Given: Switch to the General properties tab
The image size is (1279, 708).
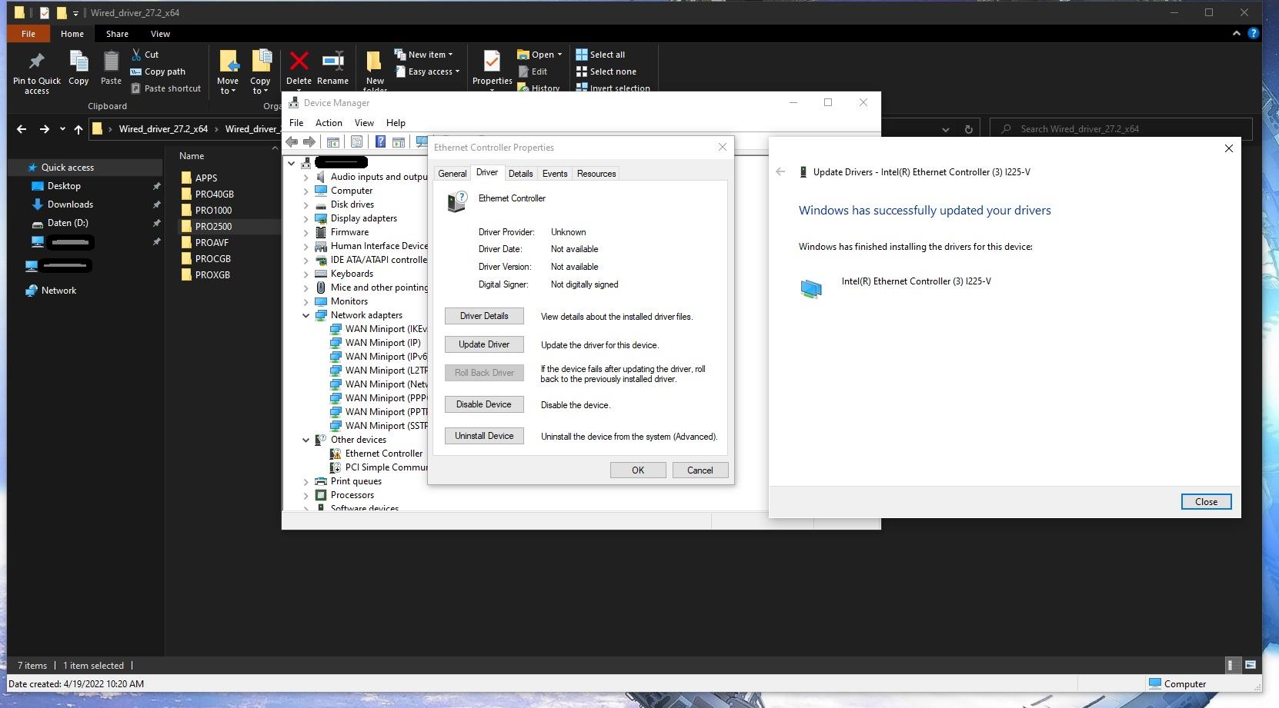Looking at the screenshot, I should pyautogui.click(x=452, y=174).
